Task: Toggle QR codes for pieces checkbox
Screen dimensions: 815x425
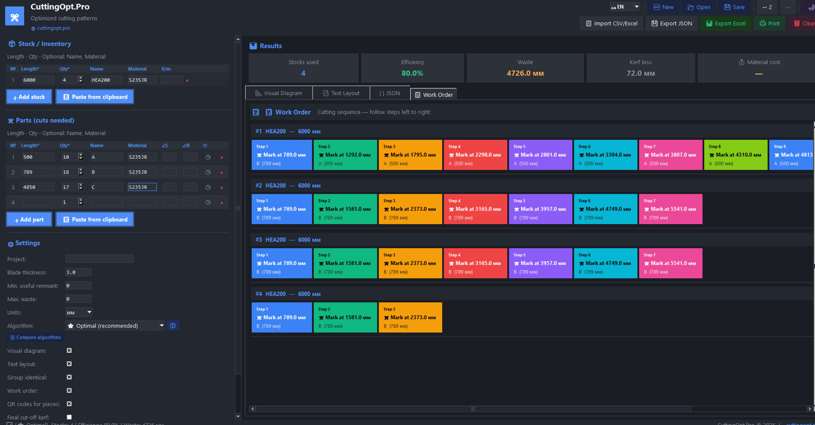Action: point(69,404)
